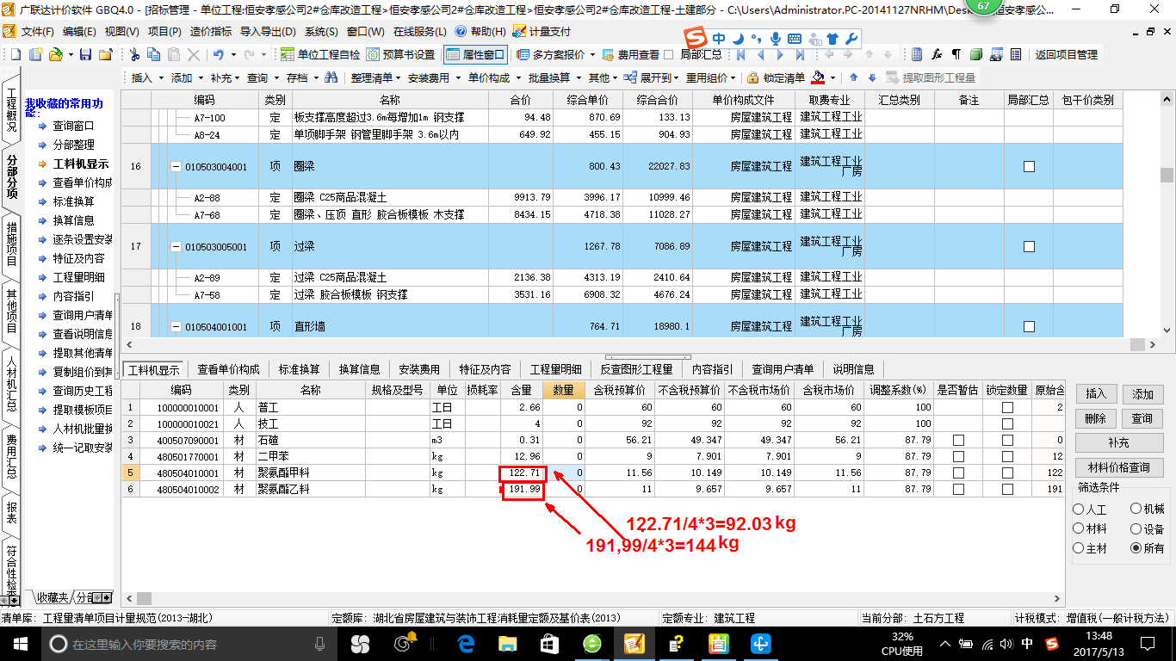Click the 补充 button in right panel
Viewport: 1176px width, 661px height.
[1119, 442]
